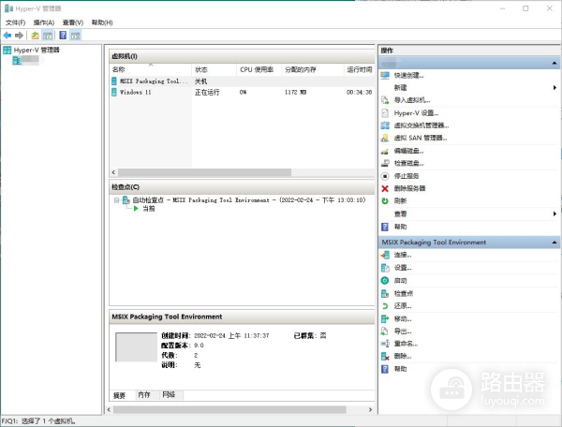562x427 pixels.
Task: Open 虚拟 SAN 管理器
Action: pos(421,138)
